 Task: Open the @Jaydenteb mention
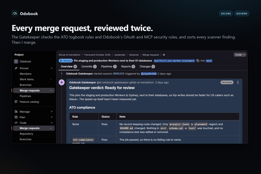click(x=149, y=74)
